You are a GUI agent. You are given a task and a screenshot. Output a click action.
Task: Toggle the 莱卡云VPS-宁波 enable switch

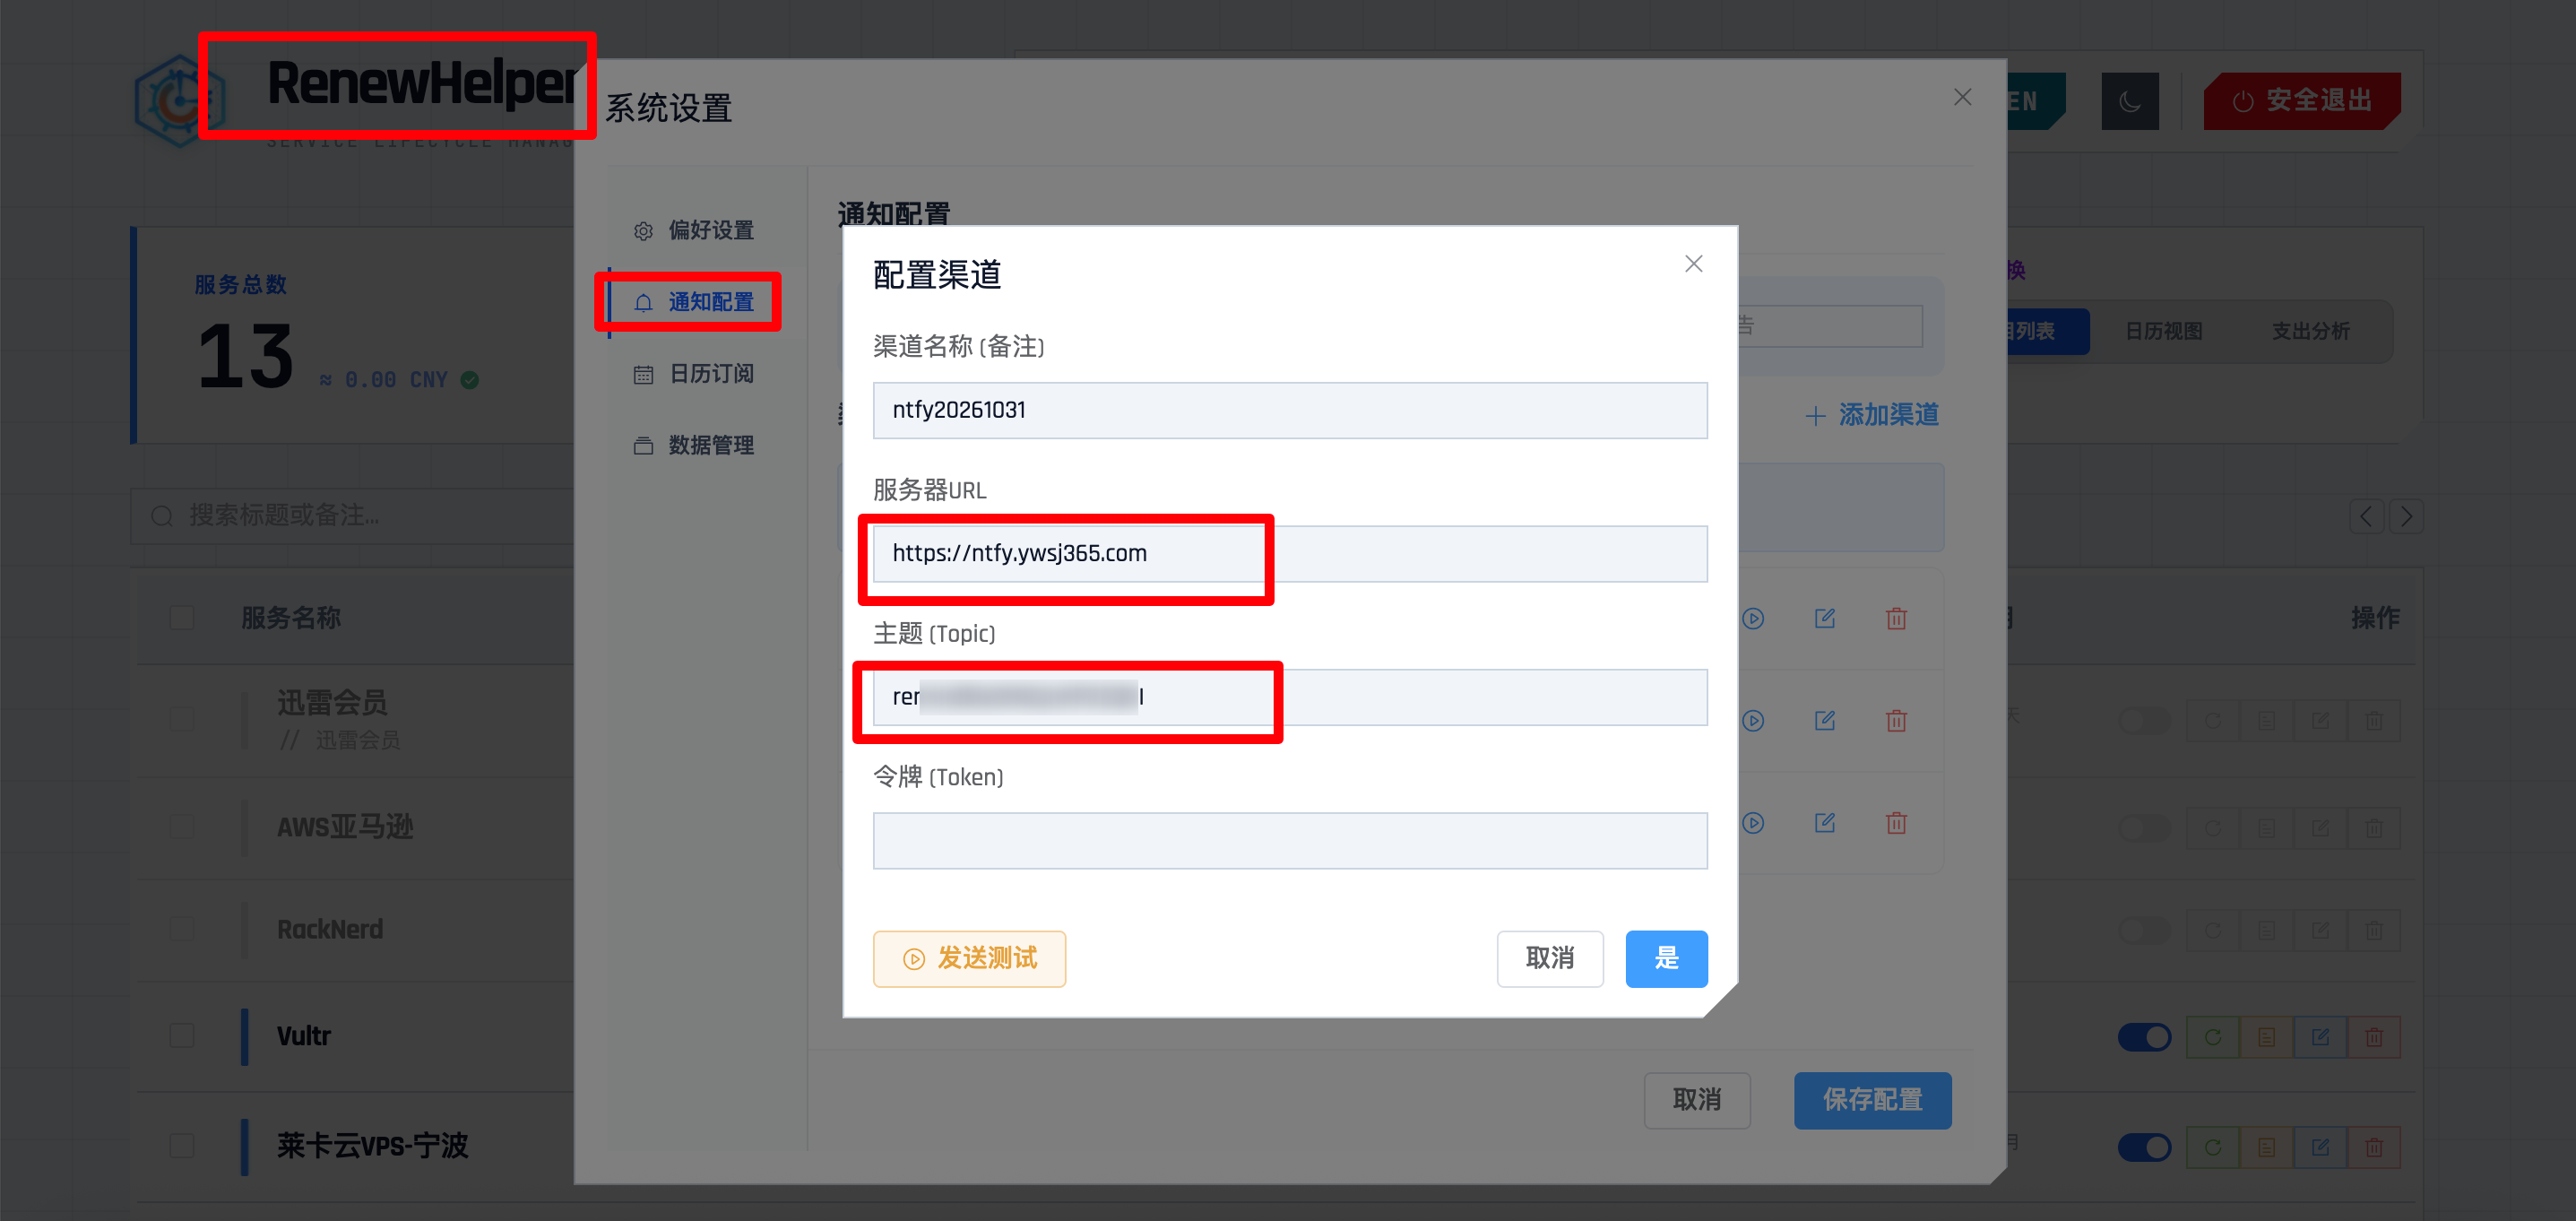[2145, 1147]
